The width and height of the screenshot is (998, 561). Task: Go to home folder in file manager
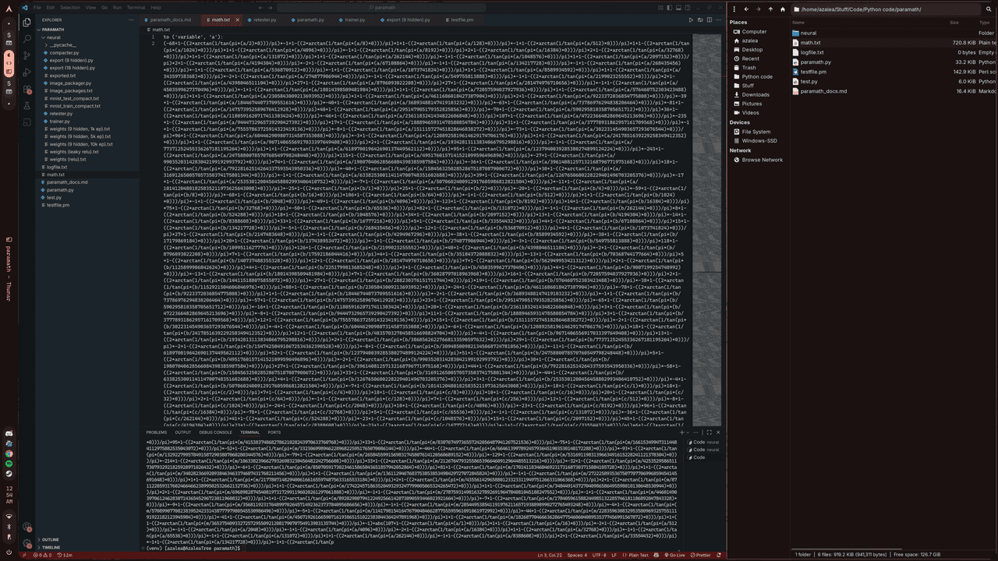click(782, 9)
